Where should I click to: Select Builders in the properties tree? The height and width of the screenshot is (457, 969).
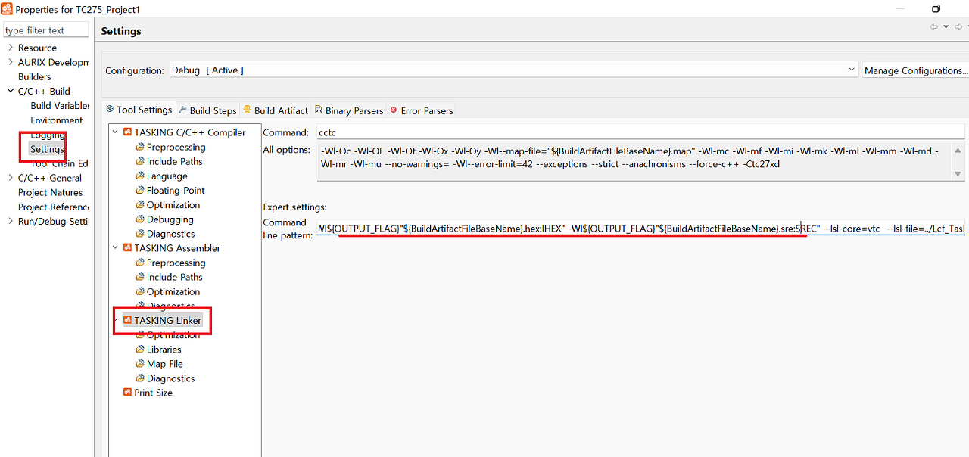(35, 76)
